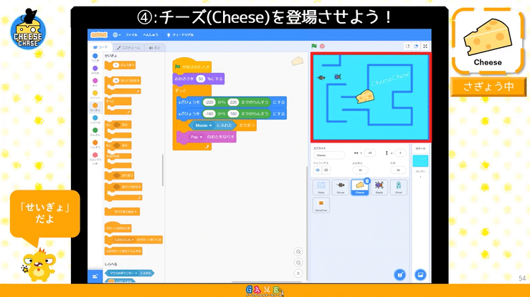Switch to large stage layout
This screenshot has height=297, width=530.
click(x=416, y=47)
